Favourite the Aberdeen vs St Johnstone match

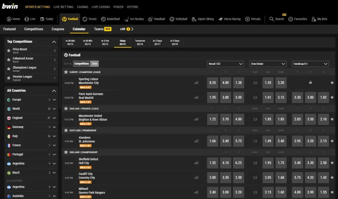coord(332,141)
